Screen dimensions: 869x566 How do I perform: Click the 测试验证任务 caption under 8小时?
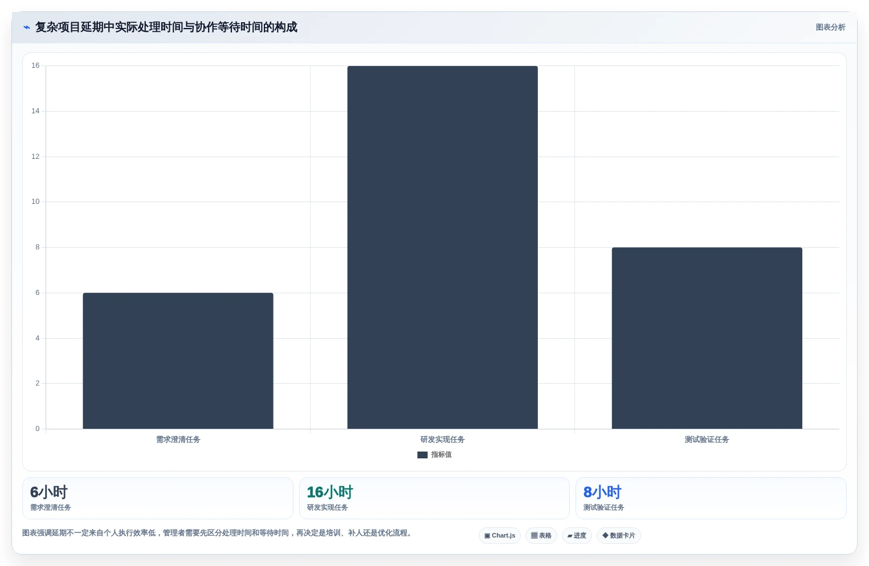(604, 508)
